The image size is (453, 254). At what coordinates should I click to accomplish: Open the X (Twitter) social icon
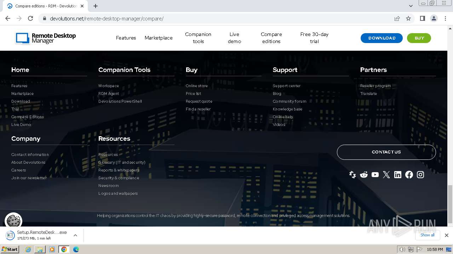click(x=386, y=175)
